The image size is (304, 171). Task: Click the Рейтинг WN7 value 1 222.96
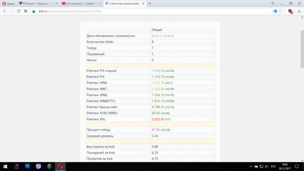tap(158, 89)
